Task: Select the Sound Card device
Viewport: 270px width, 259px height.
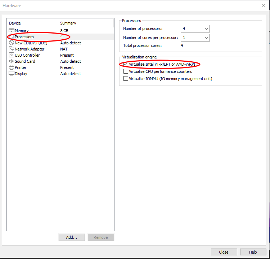Action: [25, 61]
